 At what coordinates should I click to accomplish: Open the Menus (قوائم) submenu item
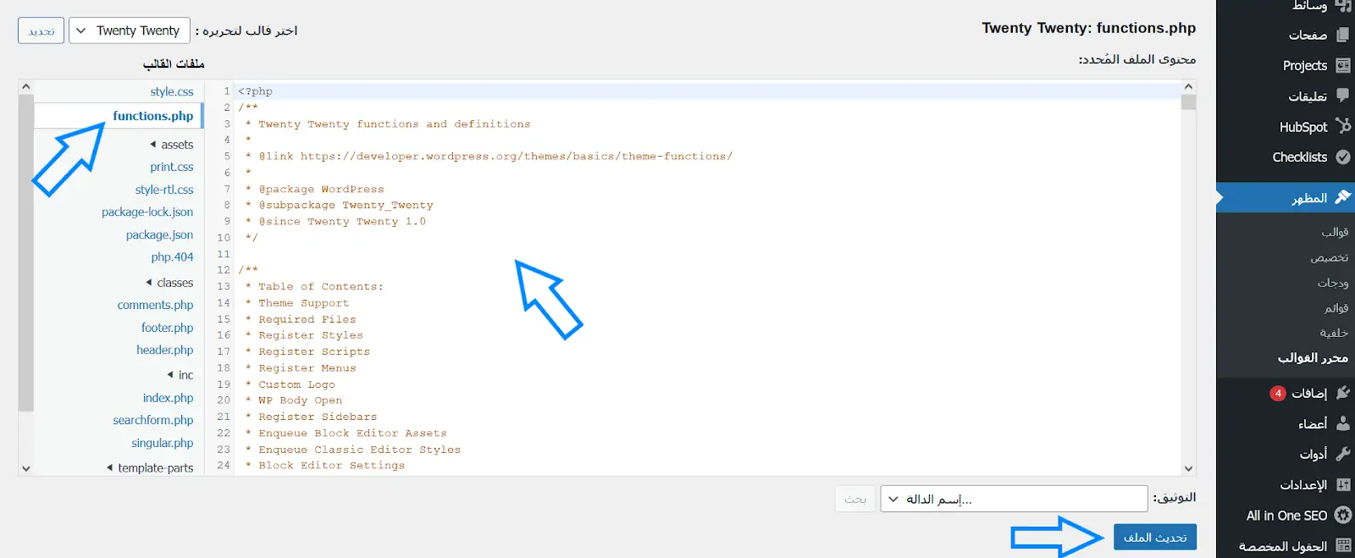click(x=1336, y=308)
